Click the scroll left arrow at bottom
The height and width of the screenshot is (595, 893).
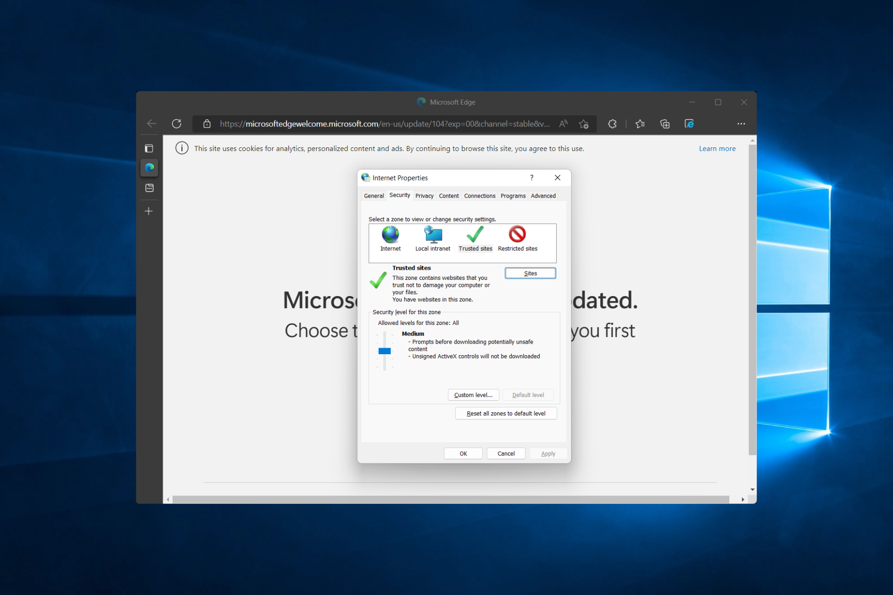[168, 499]
